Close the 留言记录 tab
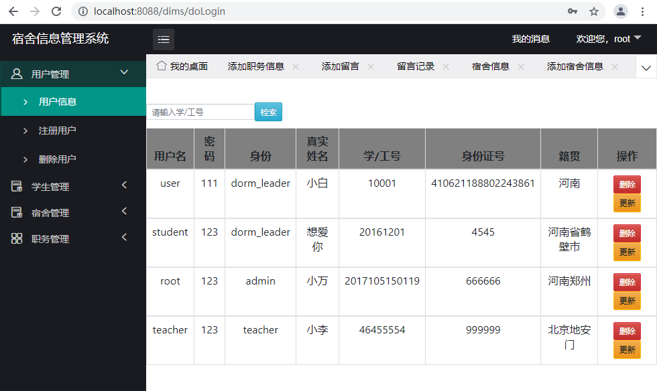 (446, 66)
